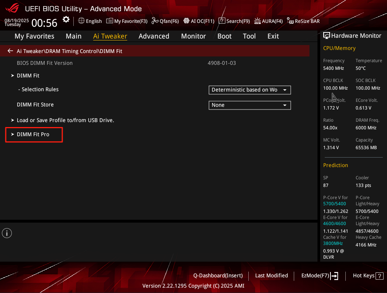Click the clock time 00:56

click(x=44, y=23)
